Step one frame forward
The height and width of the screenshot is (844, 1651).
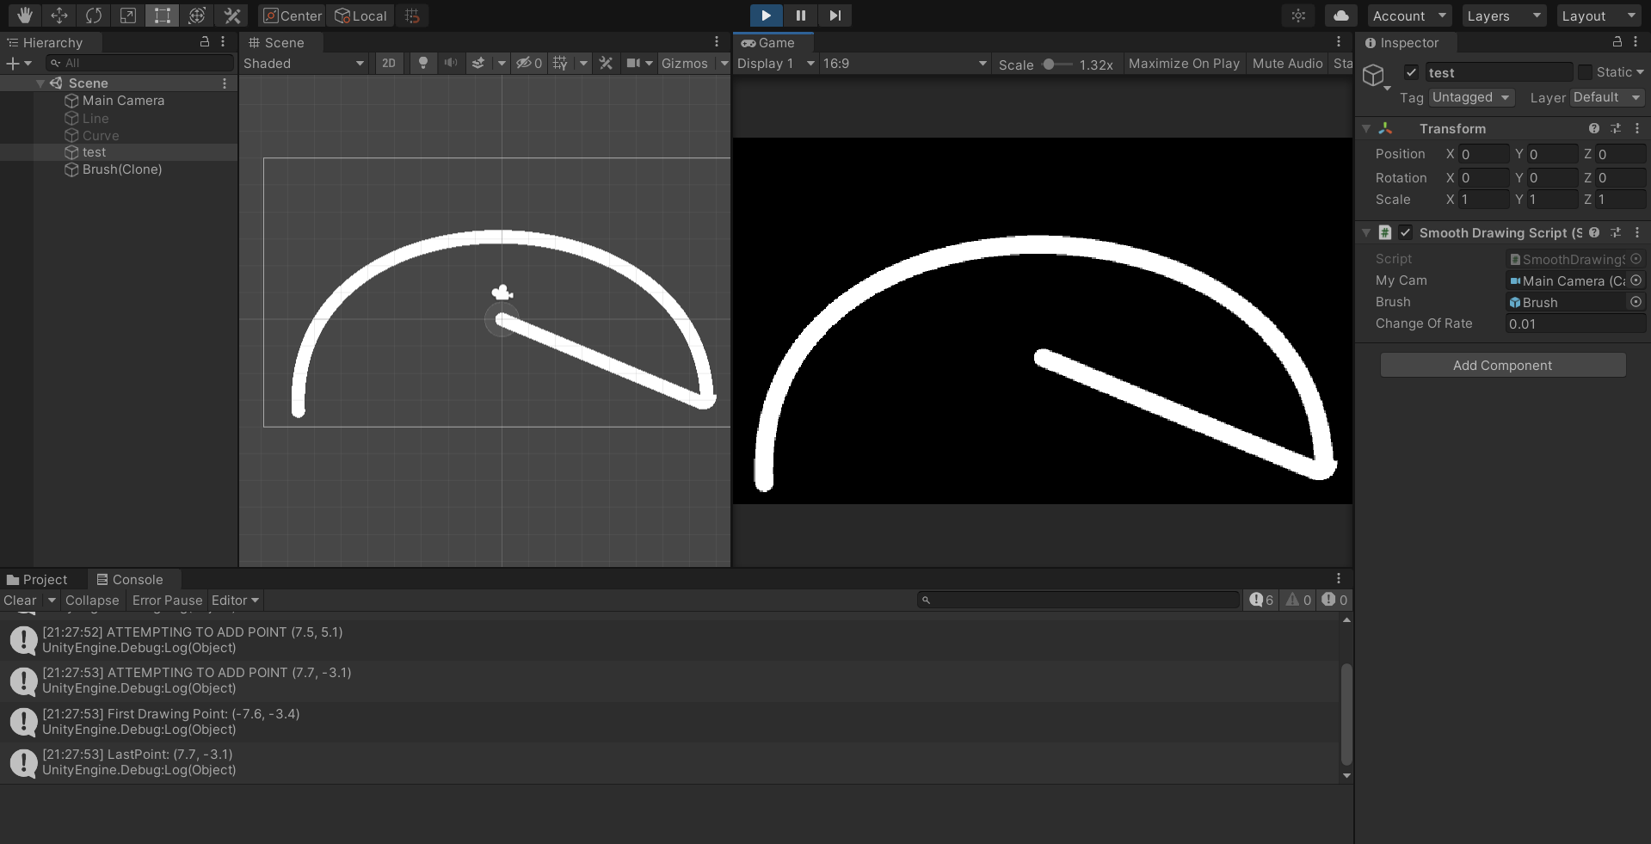835,15
